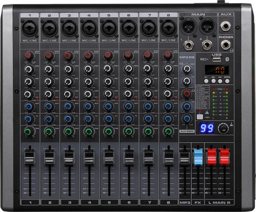Click the channel 6 blue FX knob
Viewport: 256px width, 212px height.
tap(128, 119)
